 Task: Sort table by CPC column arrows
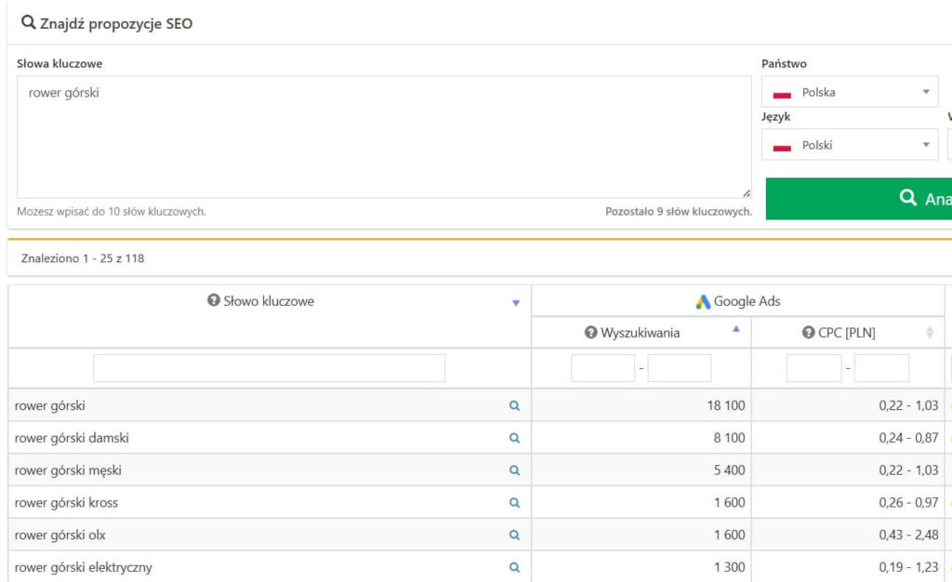click(930, 333)
